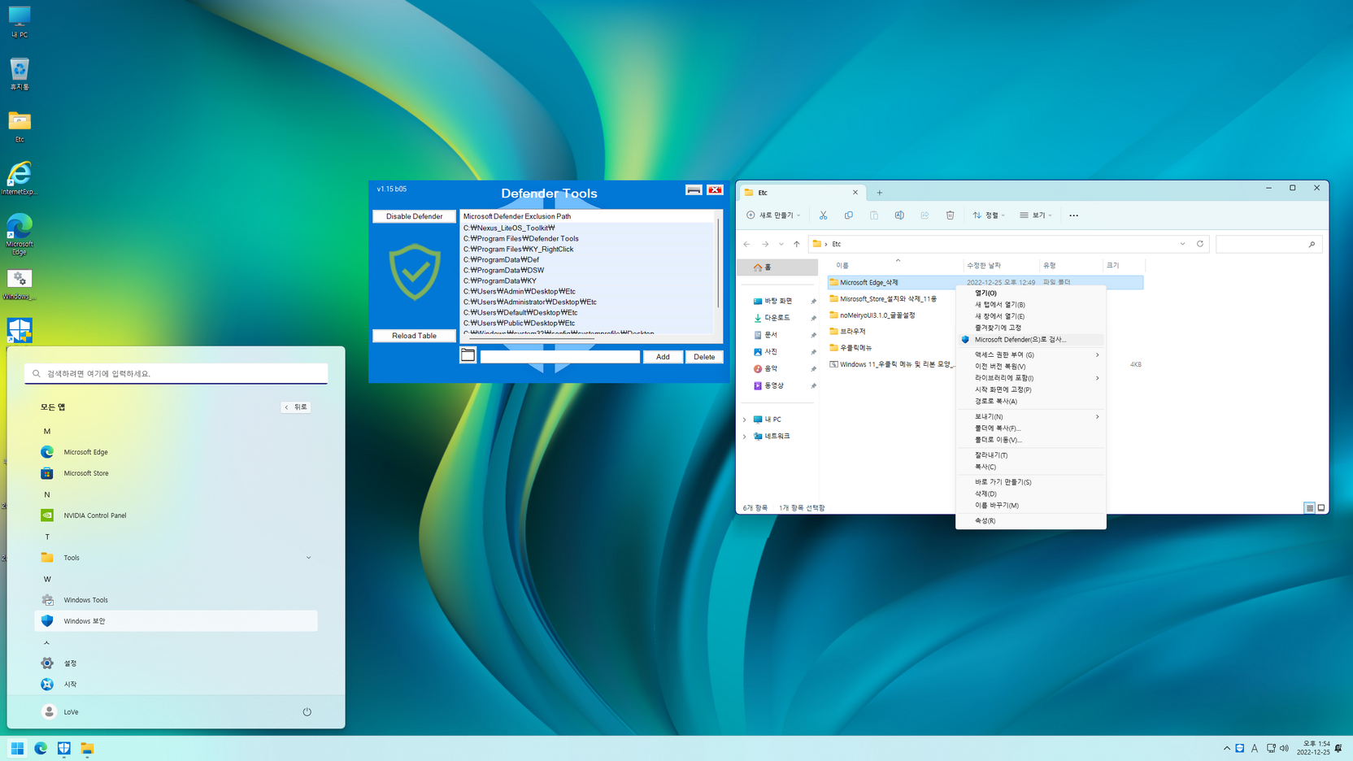This screenshot has height=761, width=1353.
Task: Click the Back arrow in Explorer
Action: click(746, 244)
